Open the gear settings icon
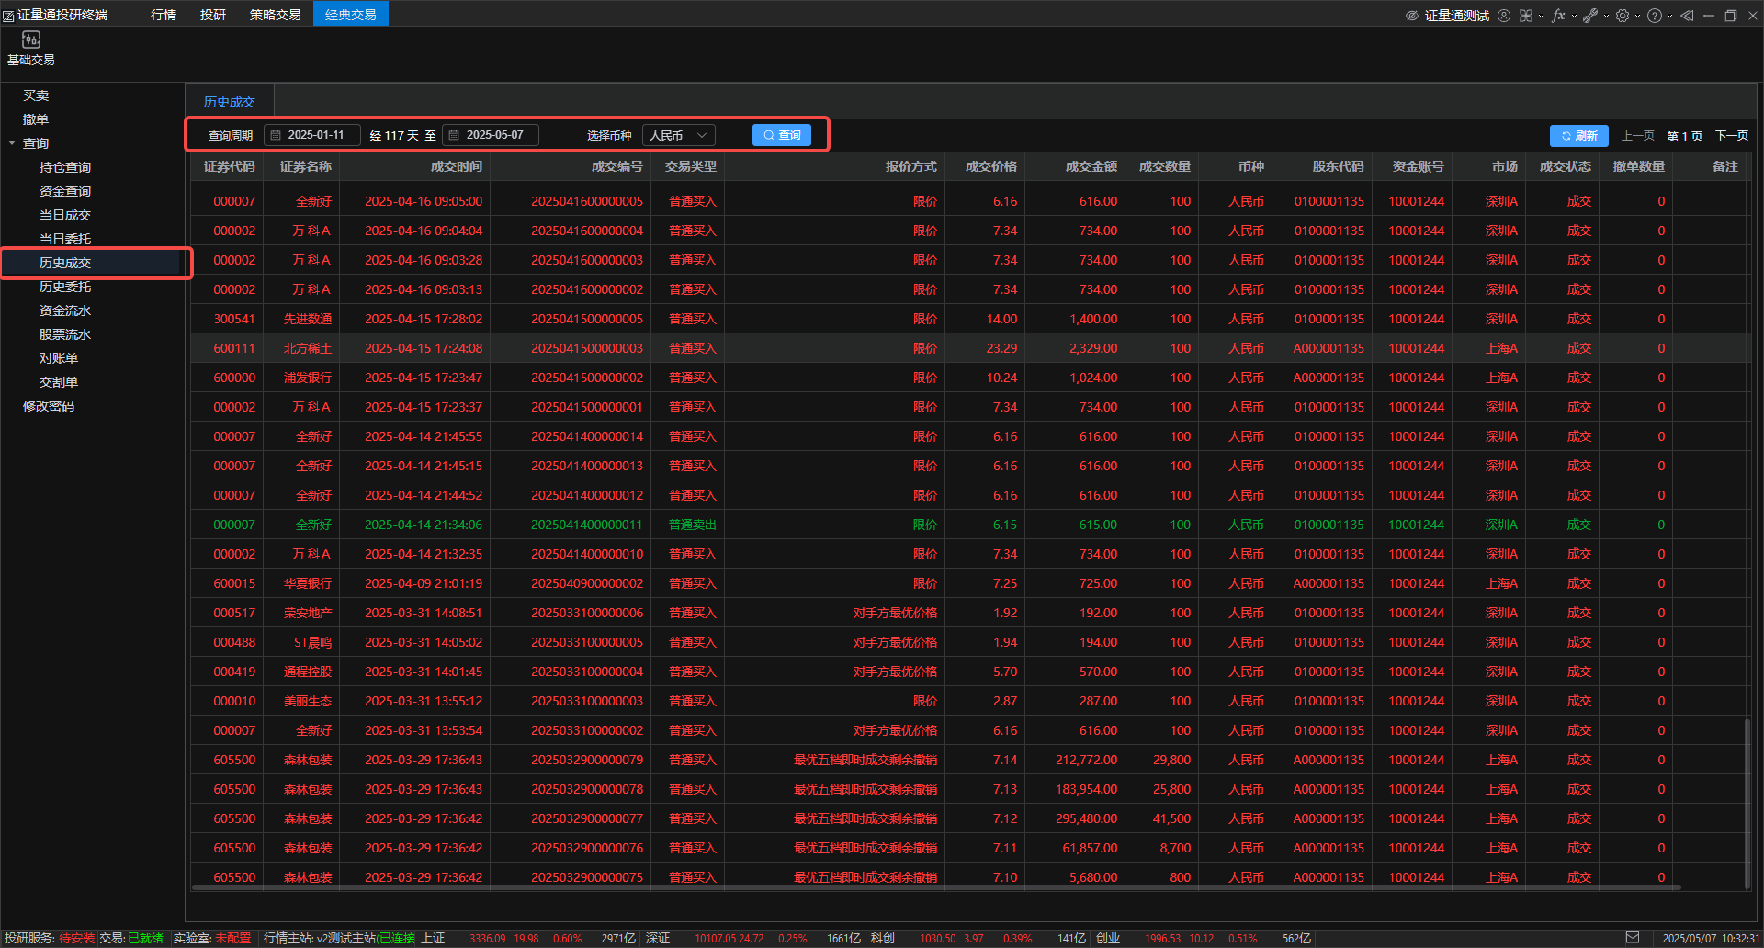Screen dimensions: 1764x948 pyautogui.click(x=1623, y=16)
